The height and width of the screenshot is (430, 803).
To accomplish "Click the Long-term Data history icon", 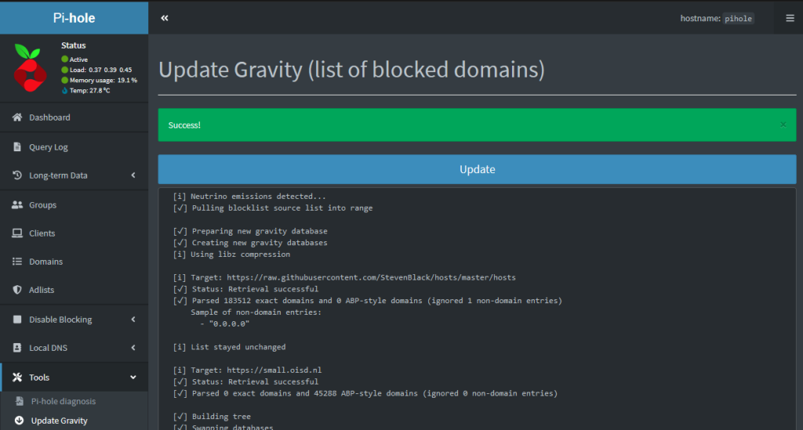I will (17, 175).
